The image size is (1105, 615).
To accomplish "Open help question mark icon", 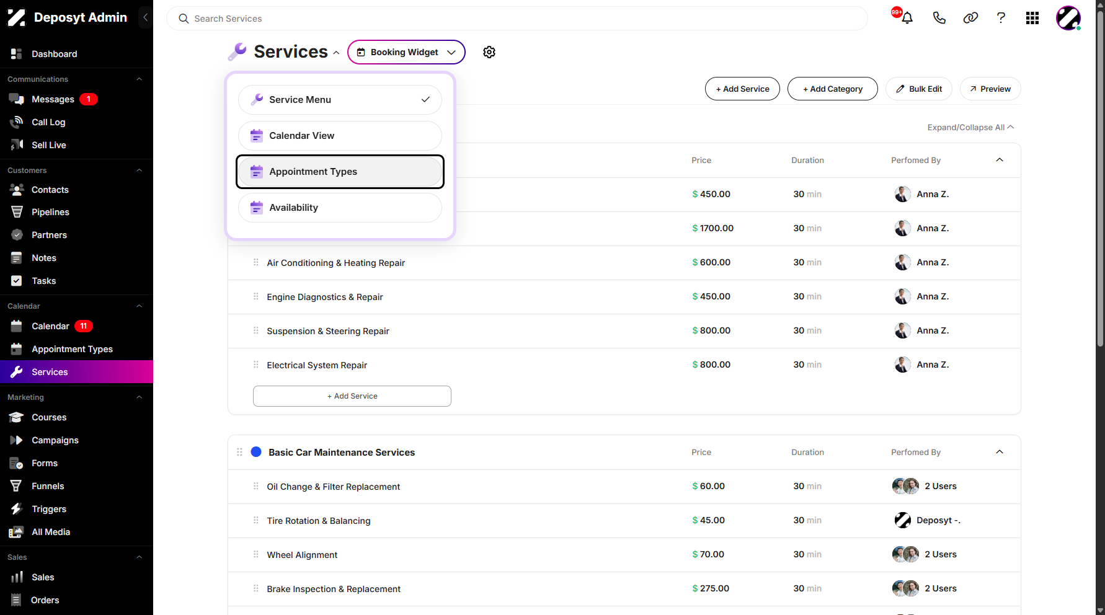I will click(1001, 18).
